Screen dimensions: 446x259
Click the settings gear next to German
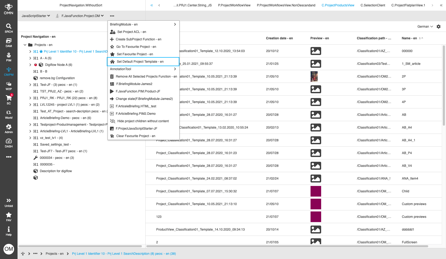point(439,27)
